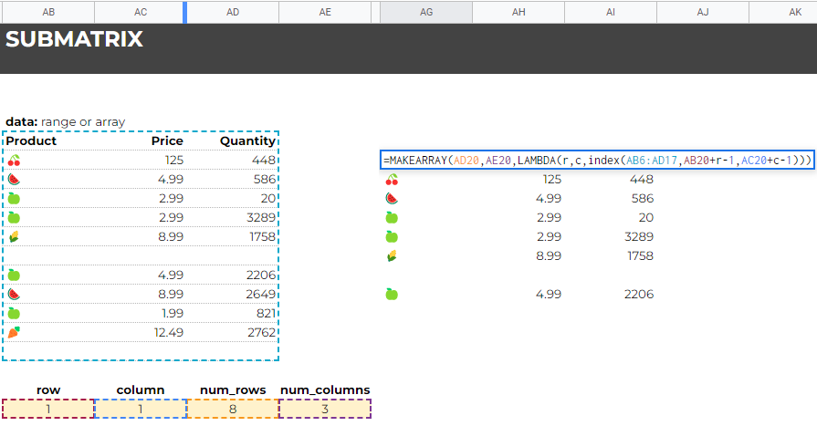Select the 'num_rows' label cell
Image resolution: width=817 pixels, height=426 pixels.
(233, 390)
